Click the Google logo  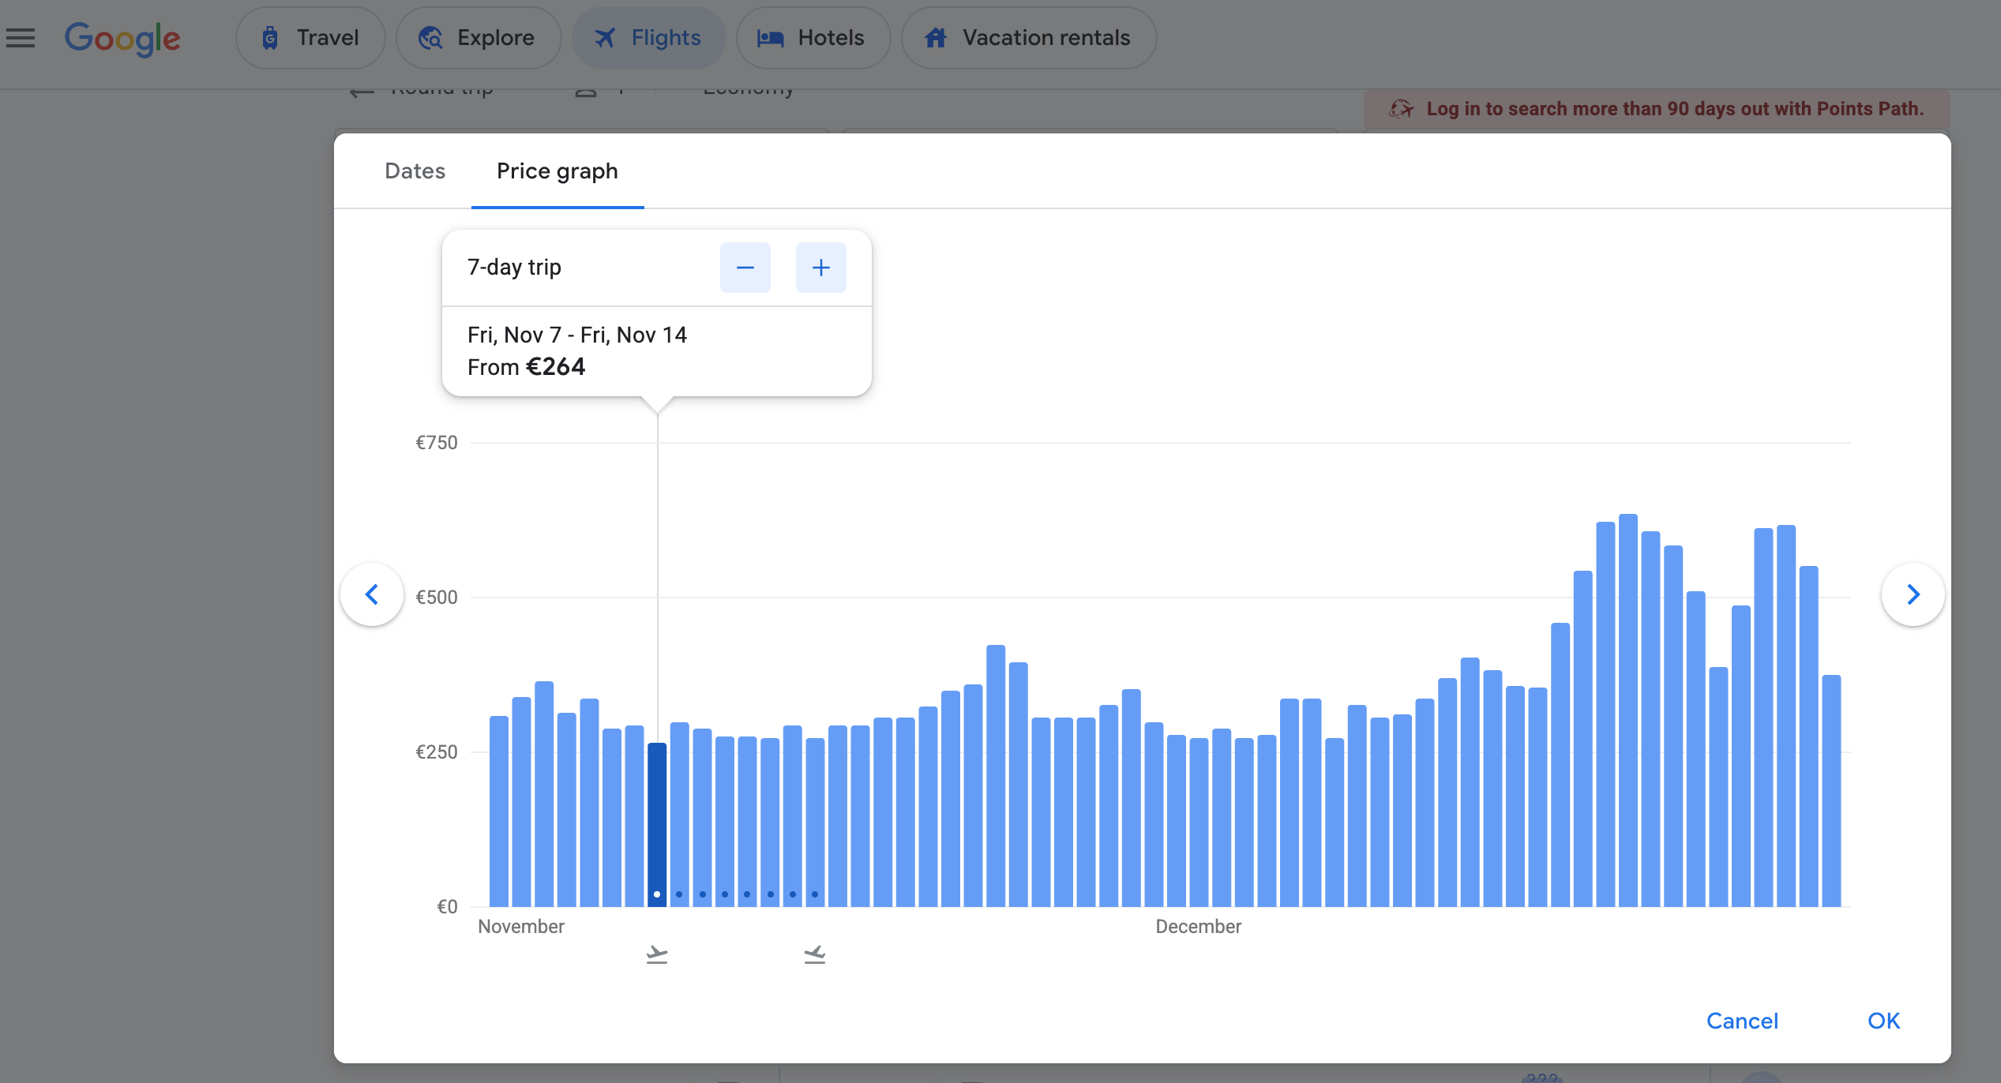tap(122, 39)
